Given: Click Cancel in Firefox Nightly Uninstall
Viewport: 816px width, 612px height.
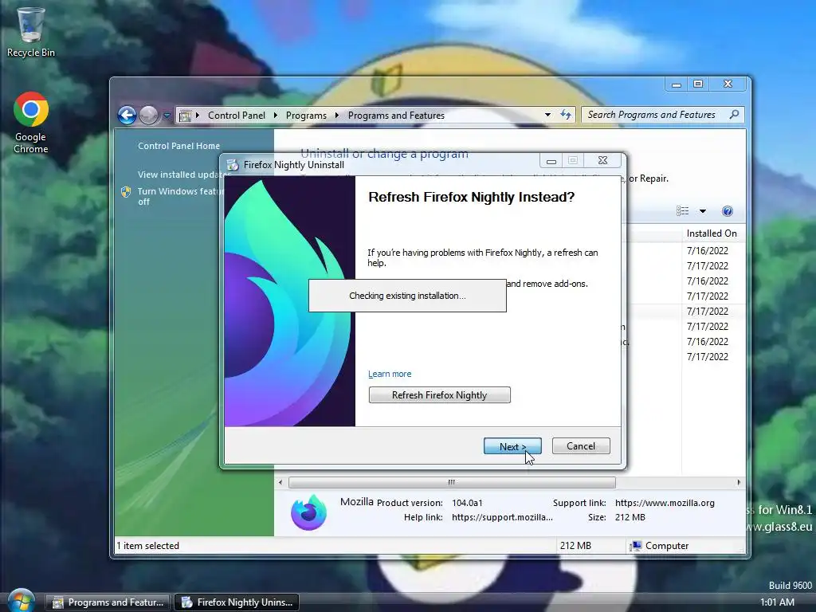Looking at the screenshot, I should (x=581, y=446).
